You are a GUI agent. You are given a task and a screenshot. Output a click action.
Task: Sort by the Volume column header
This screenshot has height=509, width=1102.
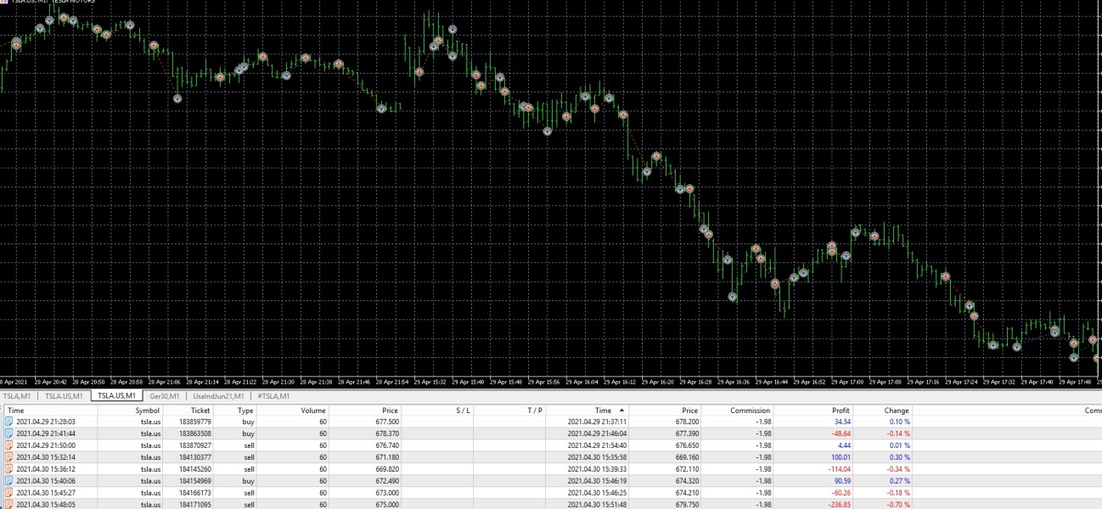pos(313,411)
